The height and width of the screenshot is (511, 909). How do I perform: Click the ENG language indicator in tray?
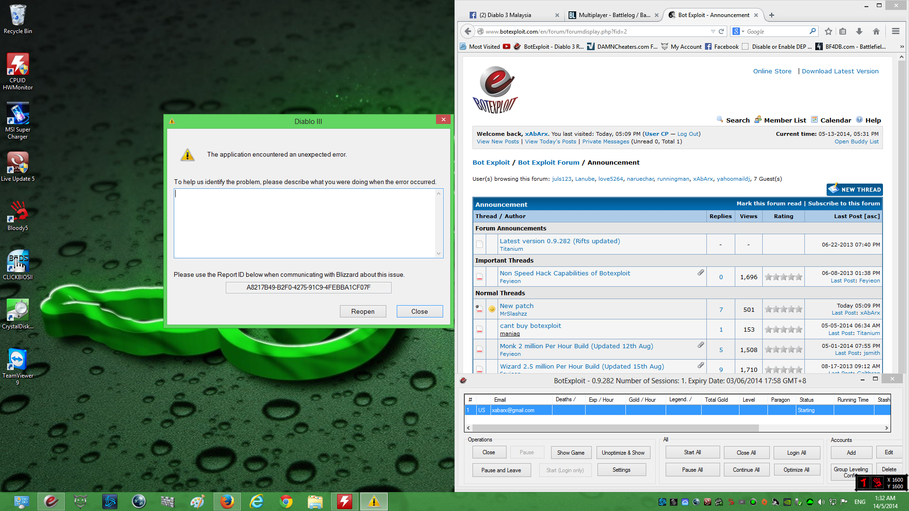pyautogui.click(x=860, y=502)
